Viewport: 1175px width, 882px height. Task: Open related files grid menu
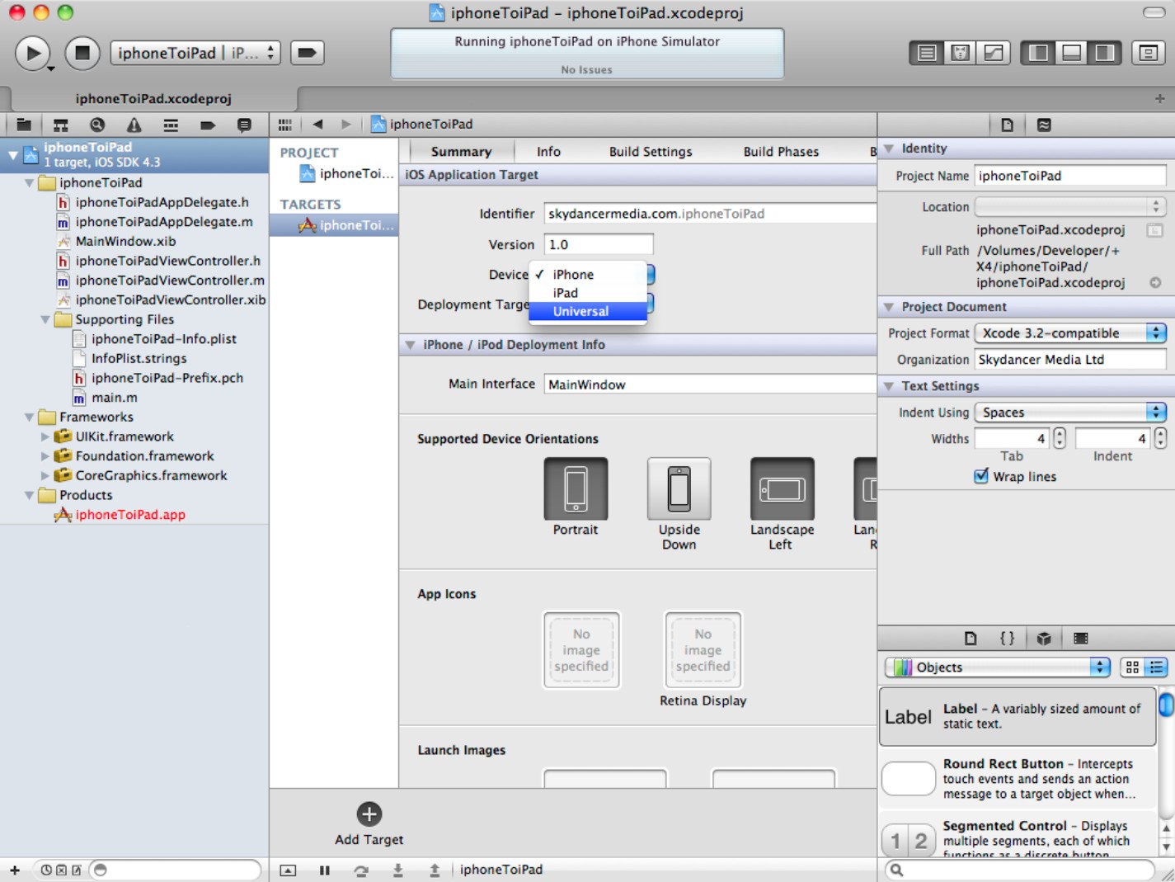click(x=285, y=125)
